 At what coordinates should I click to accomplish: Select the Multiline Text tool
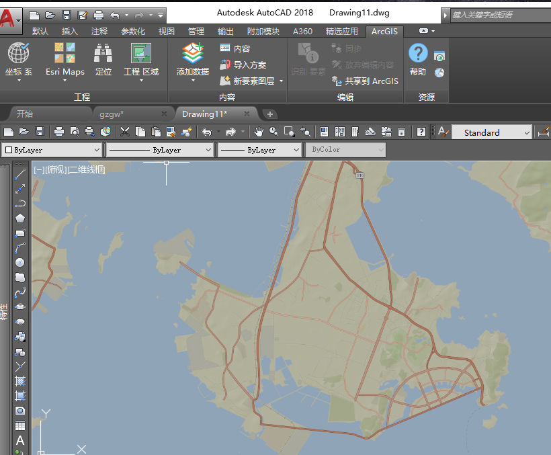click(x=20, y=440)
